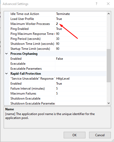Close the Advanced Settings dialog
This screenshot has height=142, width=114.
click(x=108, y=4)
